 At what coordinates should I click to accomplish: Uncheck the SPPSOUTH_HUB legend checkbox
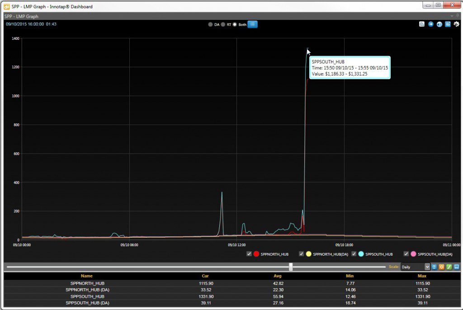[354, 254]
